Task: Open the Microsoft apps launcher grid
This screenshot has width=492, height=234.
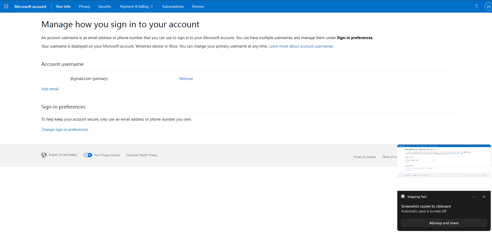Action: coord(6,6)
